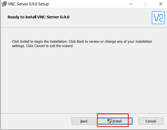Open the installer icon system menu
Image resolution: width=167 pixels, height=130 pixels.
(4, 4)
